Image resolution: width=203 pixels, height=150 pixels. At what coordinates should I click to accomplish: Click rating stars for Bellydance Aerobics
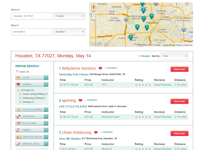point(143,85)
